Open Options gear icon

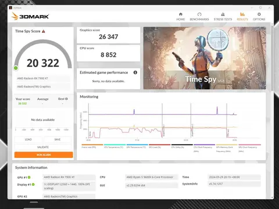coord(259,15)
